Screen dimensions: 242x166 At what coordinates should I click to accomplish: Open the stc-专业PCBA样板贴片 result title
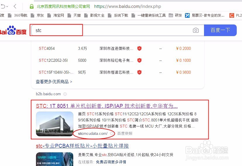[82, 146]
